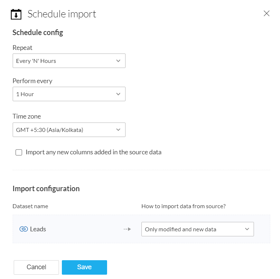Open the Time zone dropdown

point(69,130)
